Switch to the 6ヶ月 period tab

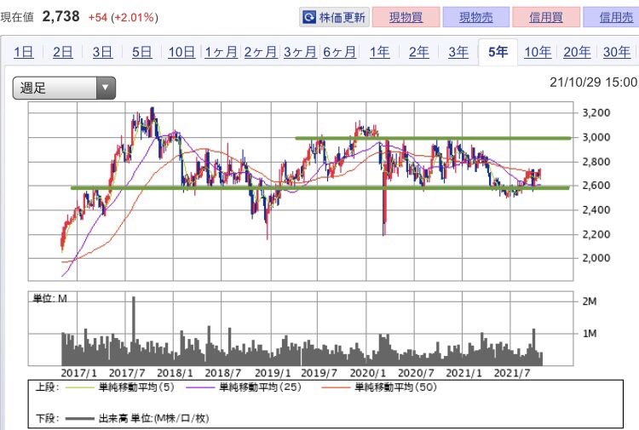point(339,52)
